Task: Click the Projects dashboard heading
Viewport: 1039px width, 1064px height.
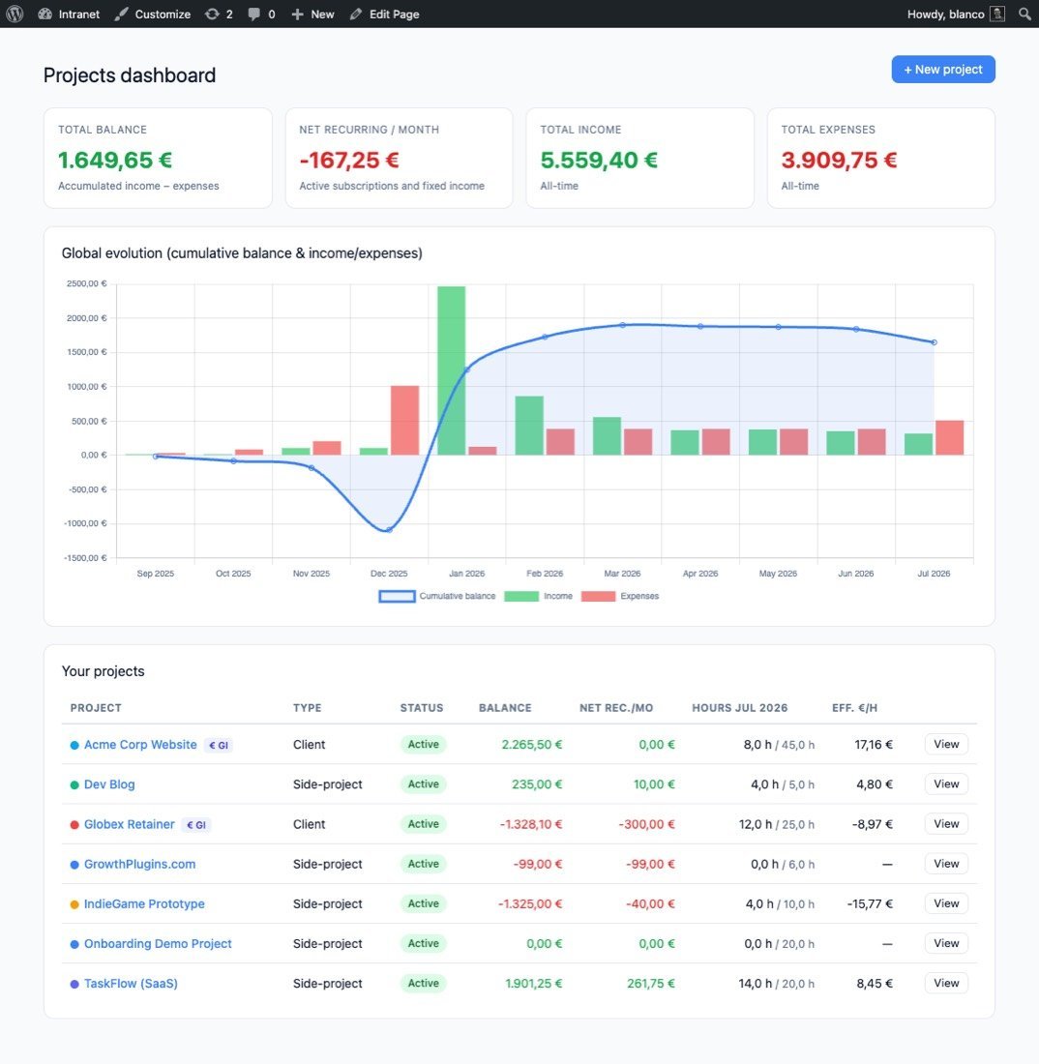Action: 130,75
